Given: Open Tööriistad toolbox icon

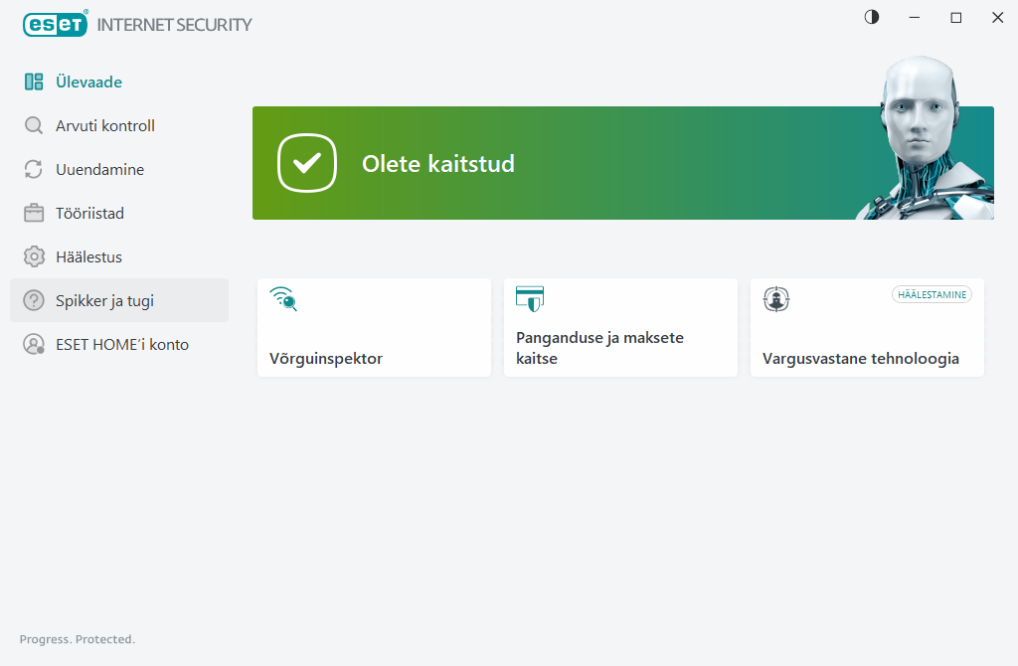Looking at the screenshot, I should (x=34, y=213).
